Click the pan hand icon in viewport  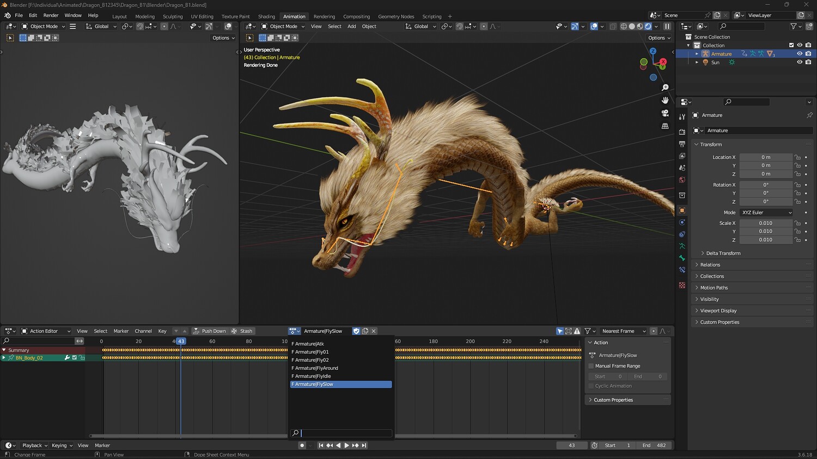click(665, 100)
